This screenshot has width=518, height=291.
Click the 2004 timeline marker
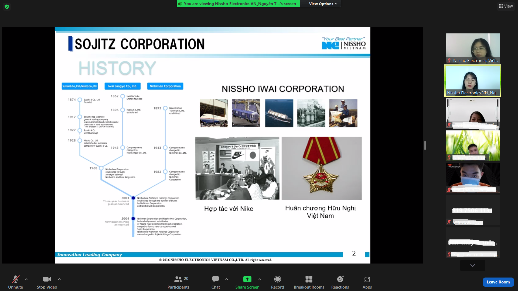(x=133, y=219)
